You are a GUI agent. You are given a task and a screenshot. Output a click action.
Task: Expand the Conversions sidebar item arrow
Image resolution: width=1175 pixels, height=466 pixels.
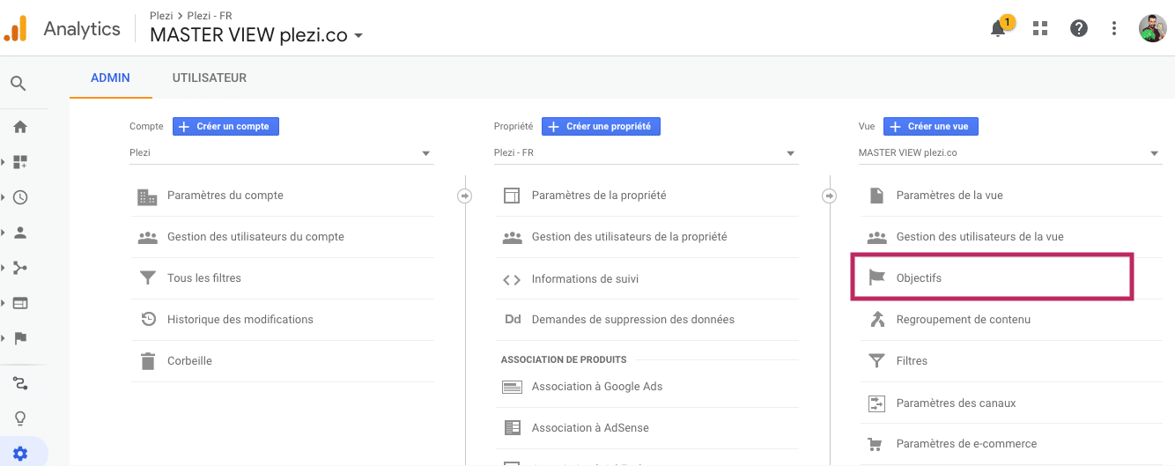(x=4, y=338)
